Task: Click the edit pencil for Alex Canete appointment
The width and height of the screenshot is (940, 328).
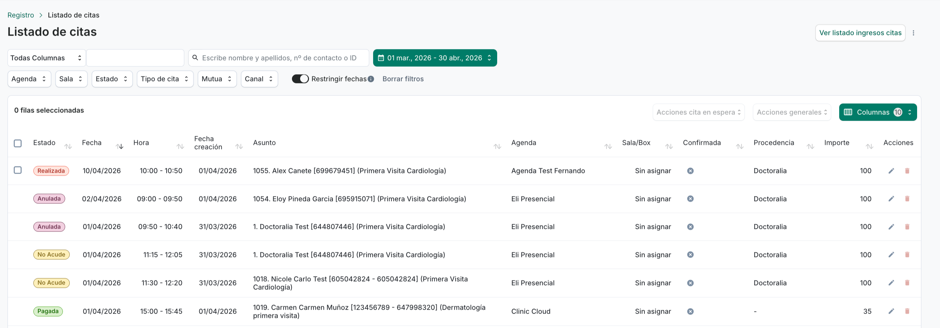Action: point(891,171)
